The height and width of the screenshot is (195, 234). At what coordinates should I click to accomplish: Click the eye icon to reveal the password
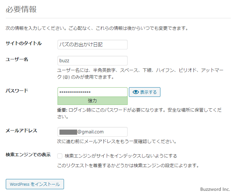(x=136, y=92)
